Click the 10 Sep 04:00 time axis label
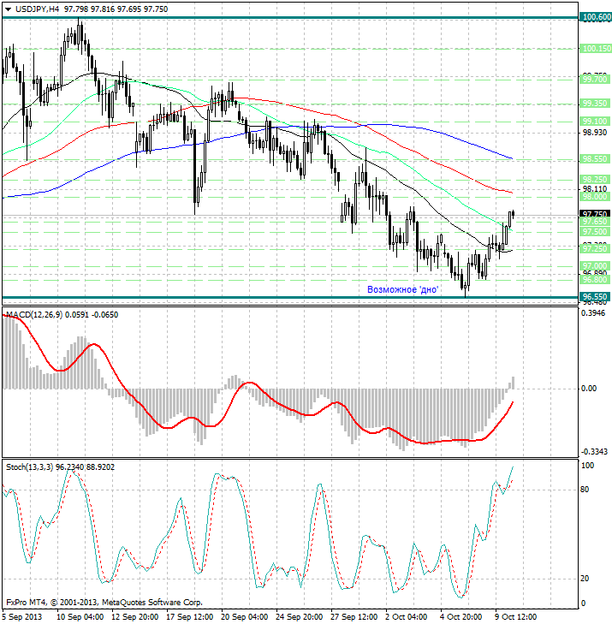The width and height of the screenshot is (612, 624). coord(80,617)
